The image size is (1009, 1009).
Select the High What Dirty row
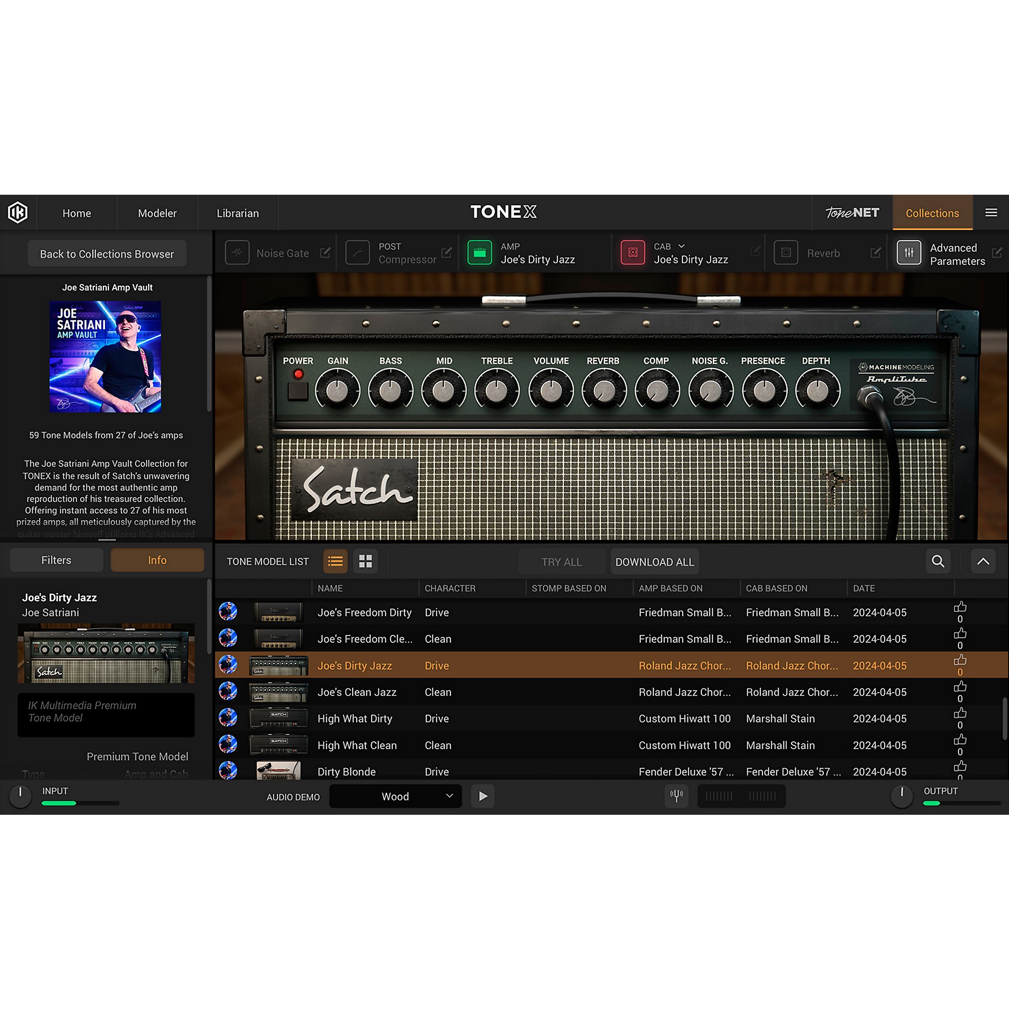611,718
